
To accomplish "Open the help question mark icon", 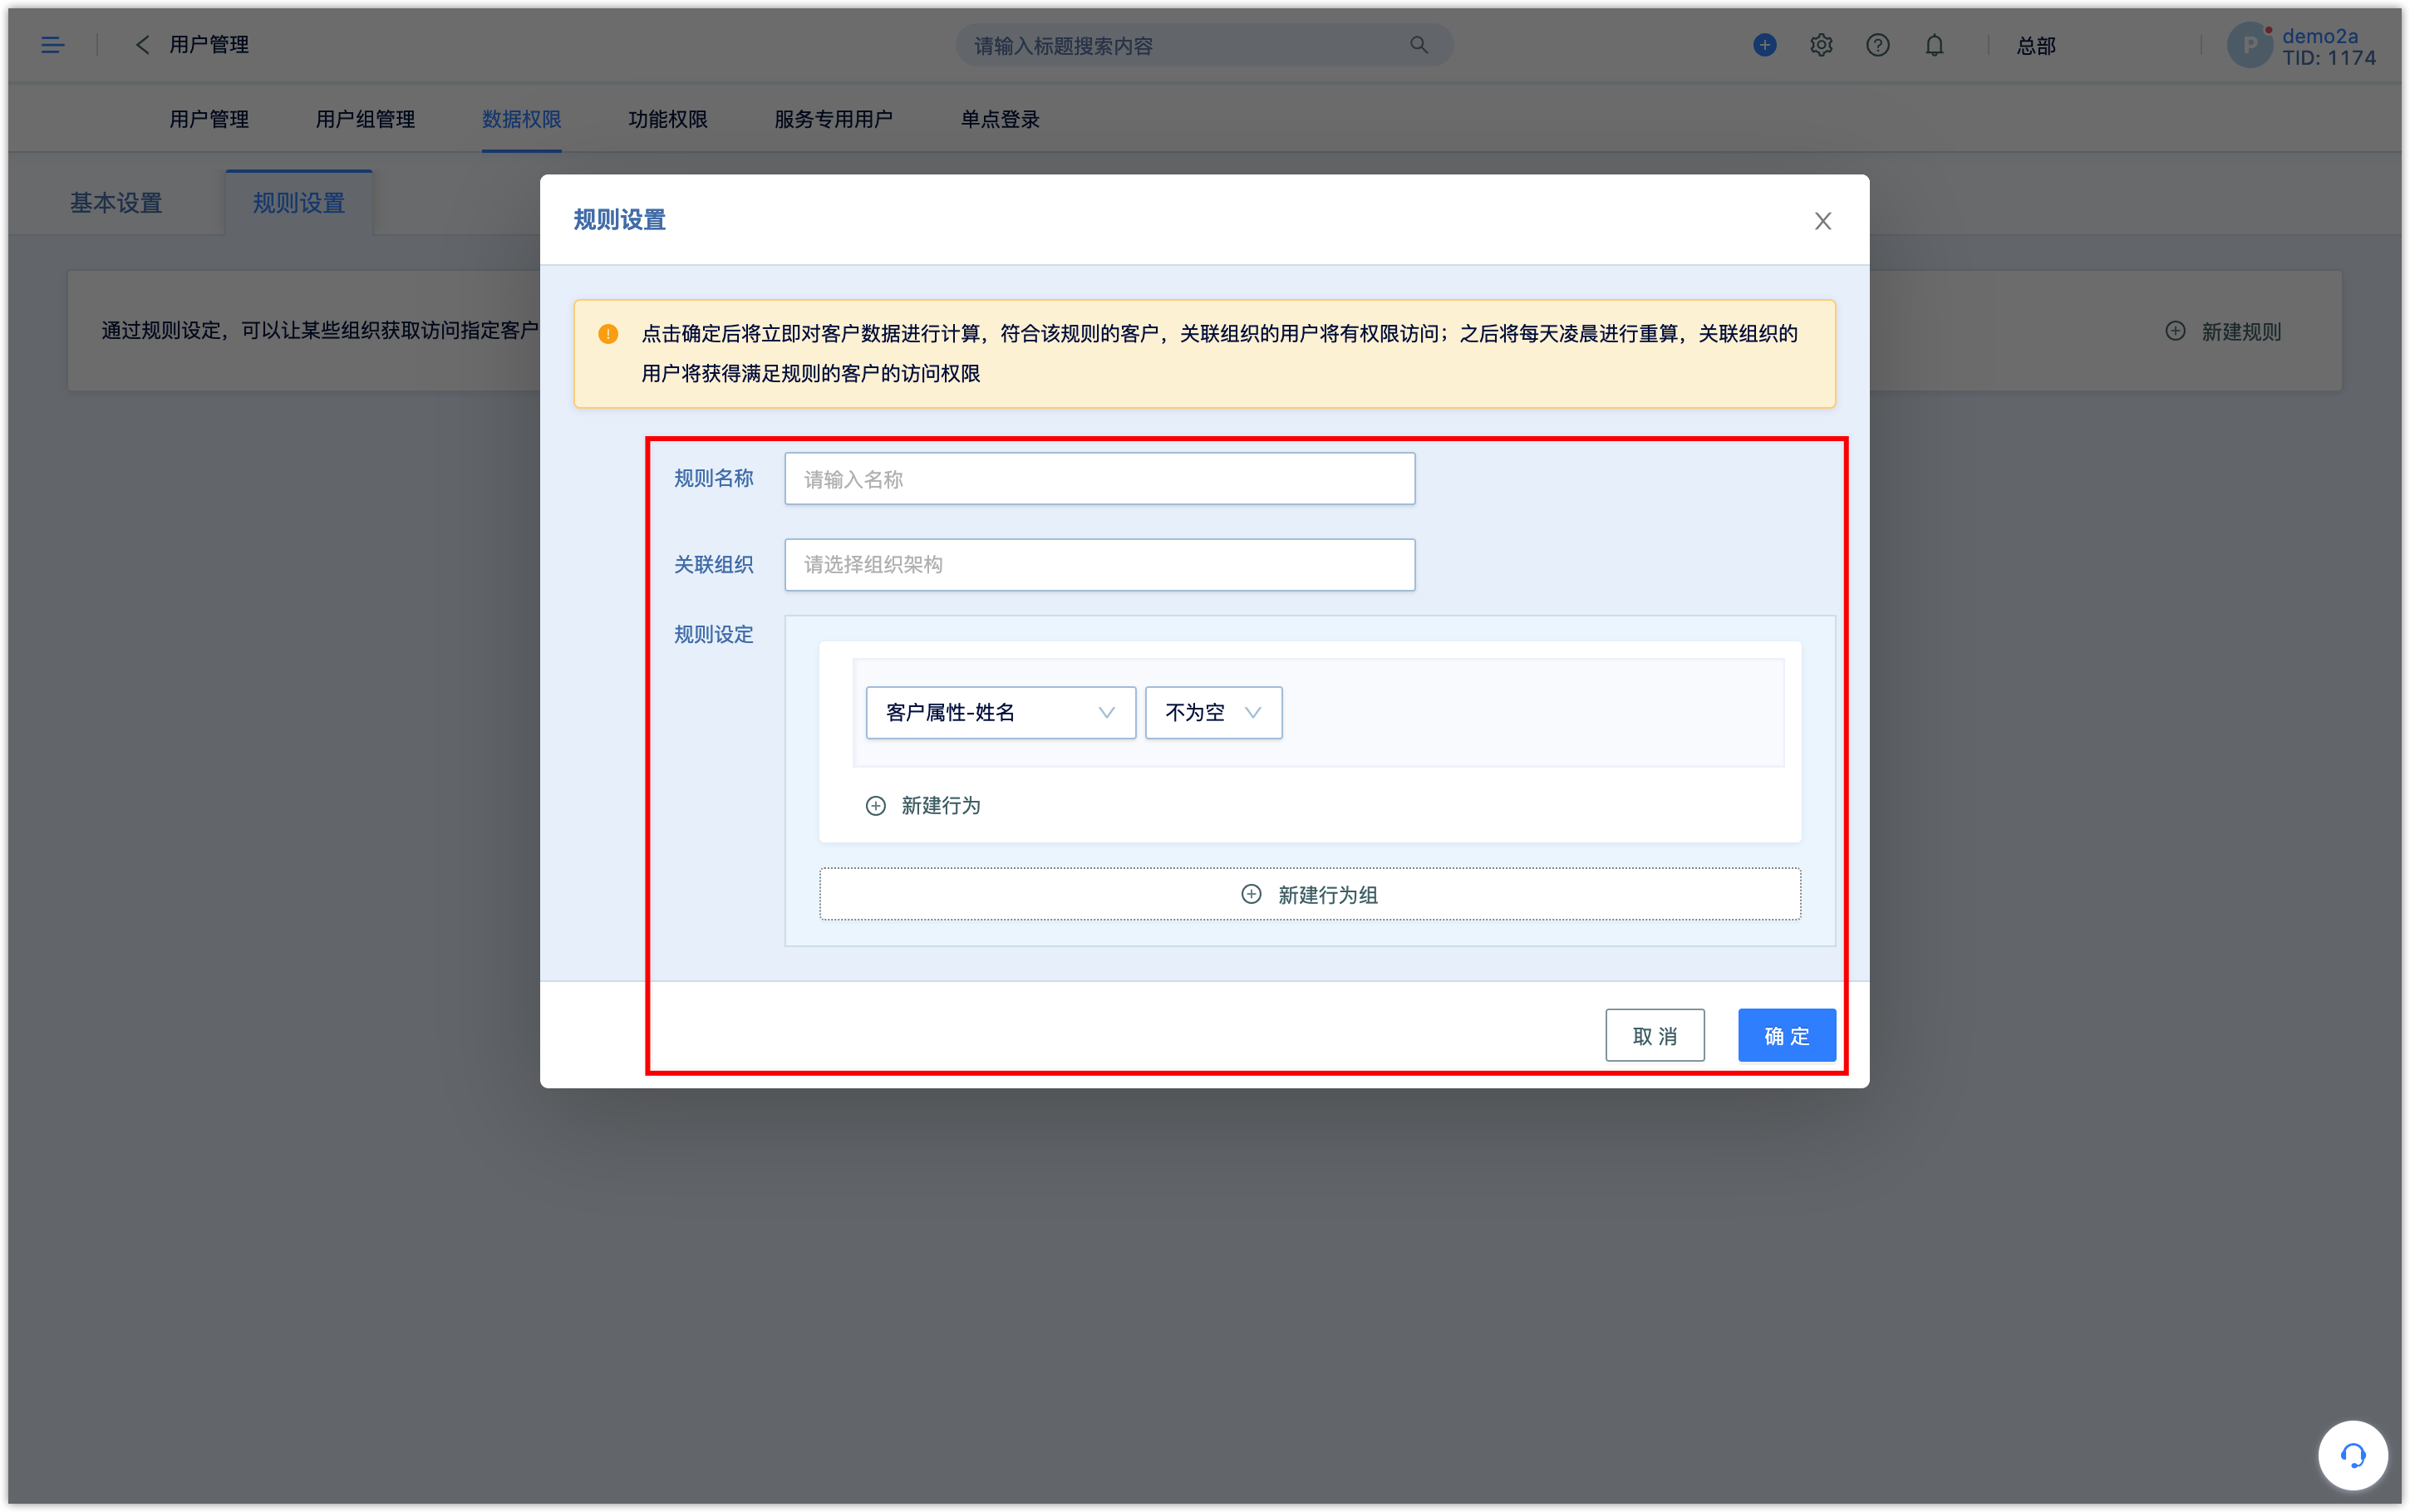I will [1877, 45].
